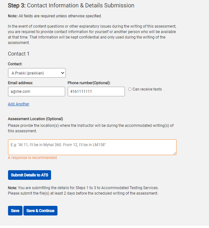Image resolution: width=209 pixels, height=228 pixels.
Task: Click the "Contact:" label above the dropdown
Action: pos(15,64)
